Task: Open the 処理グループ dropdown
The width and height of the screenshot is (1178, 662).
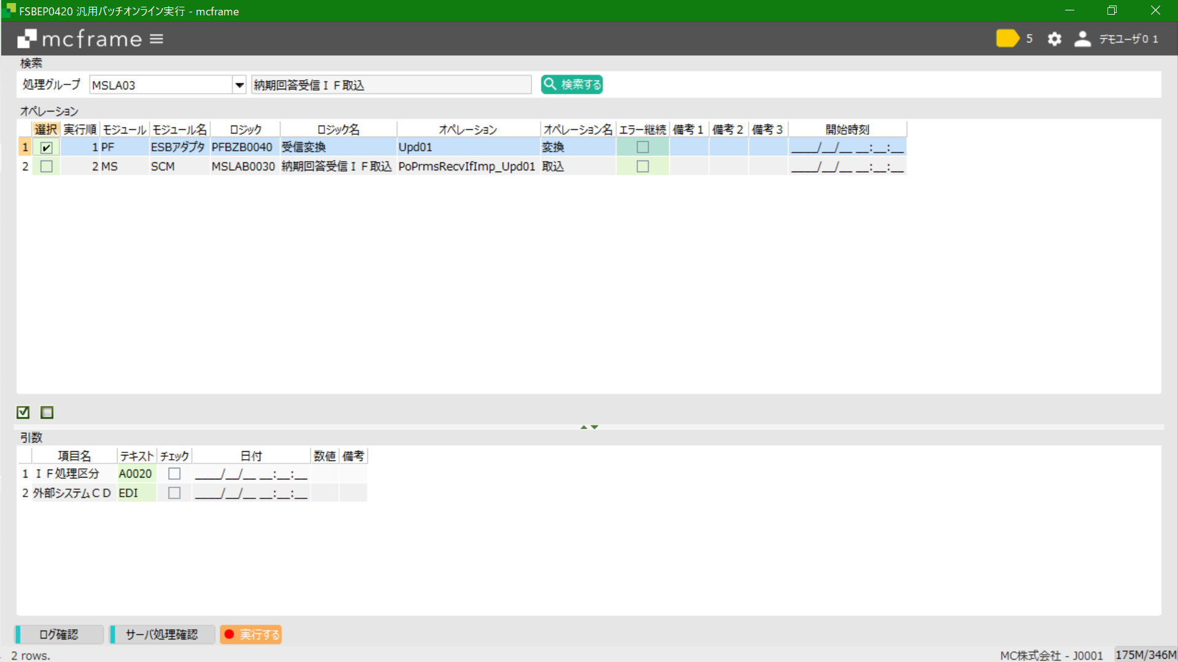Action: [239, 85]
